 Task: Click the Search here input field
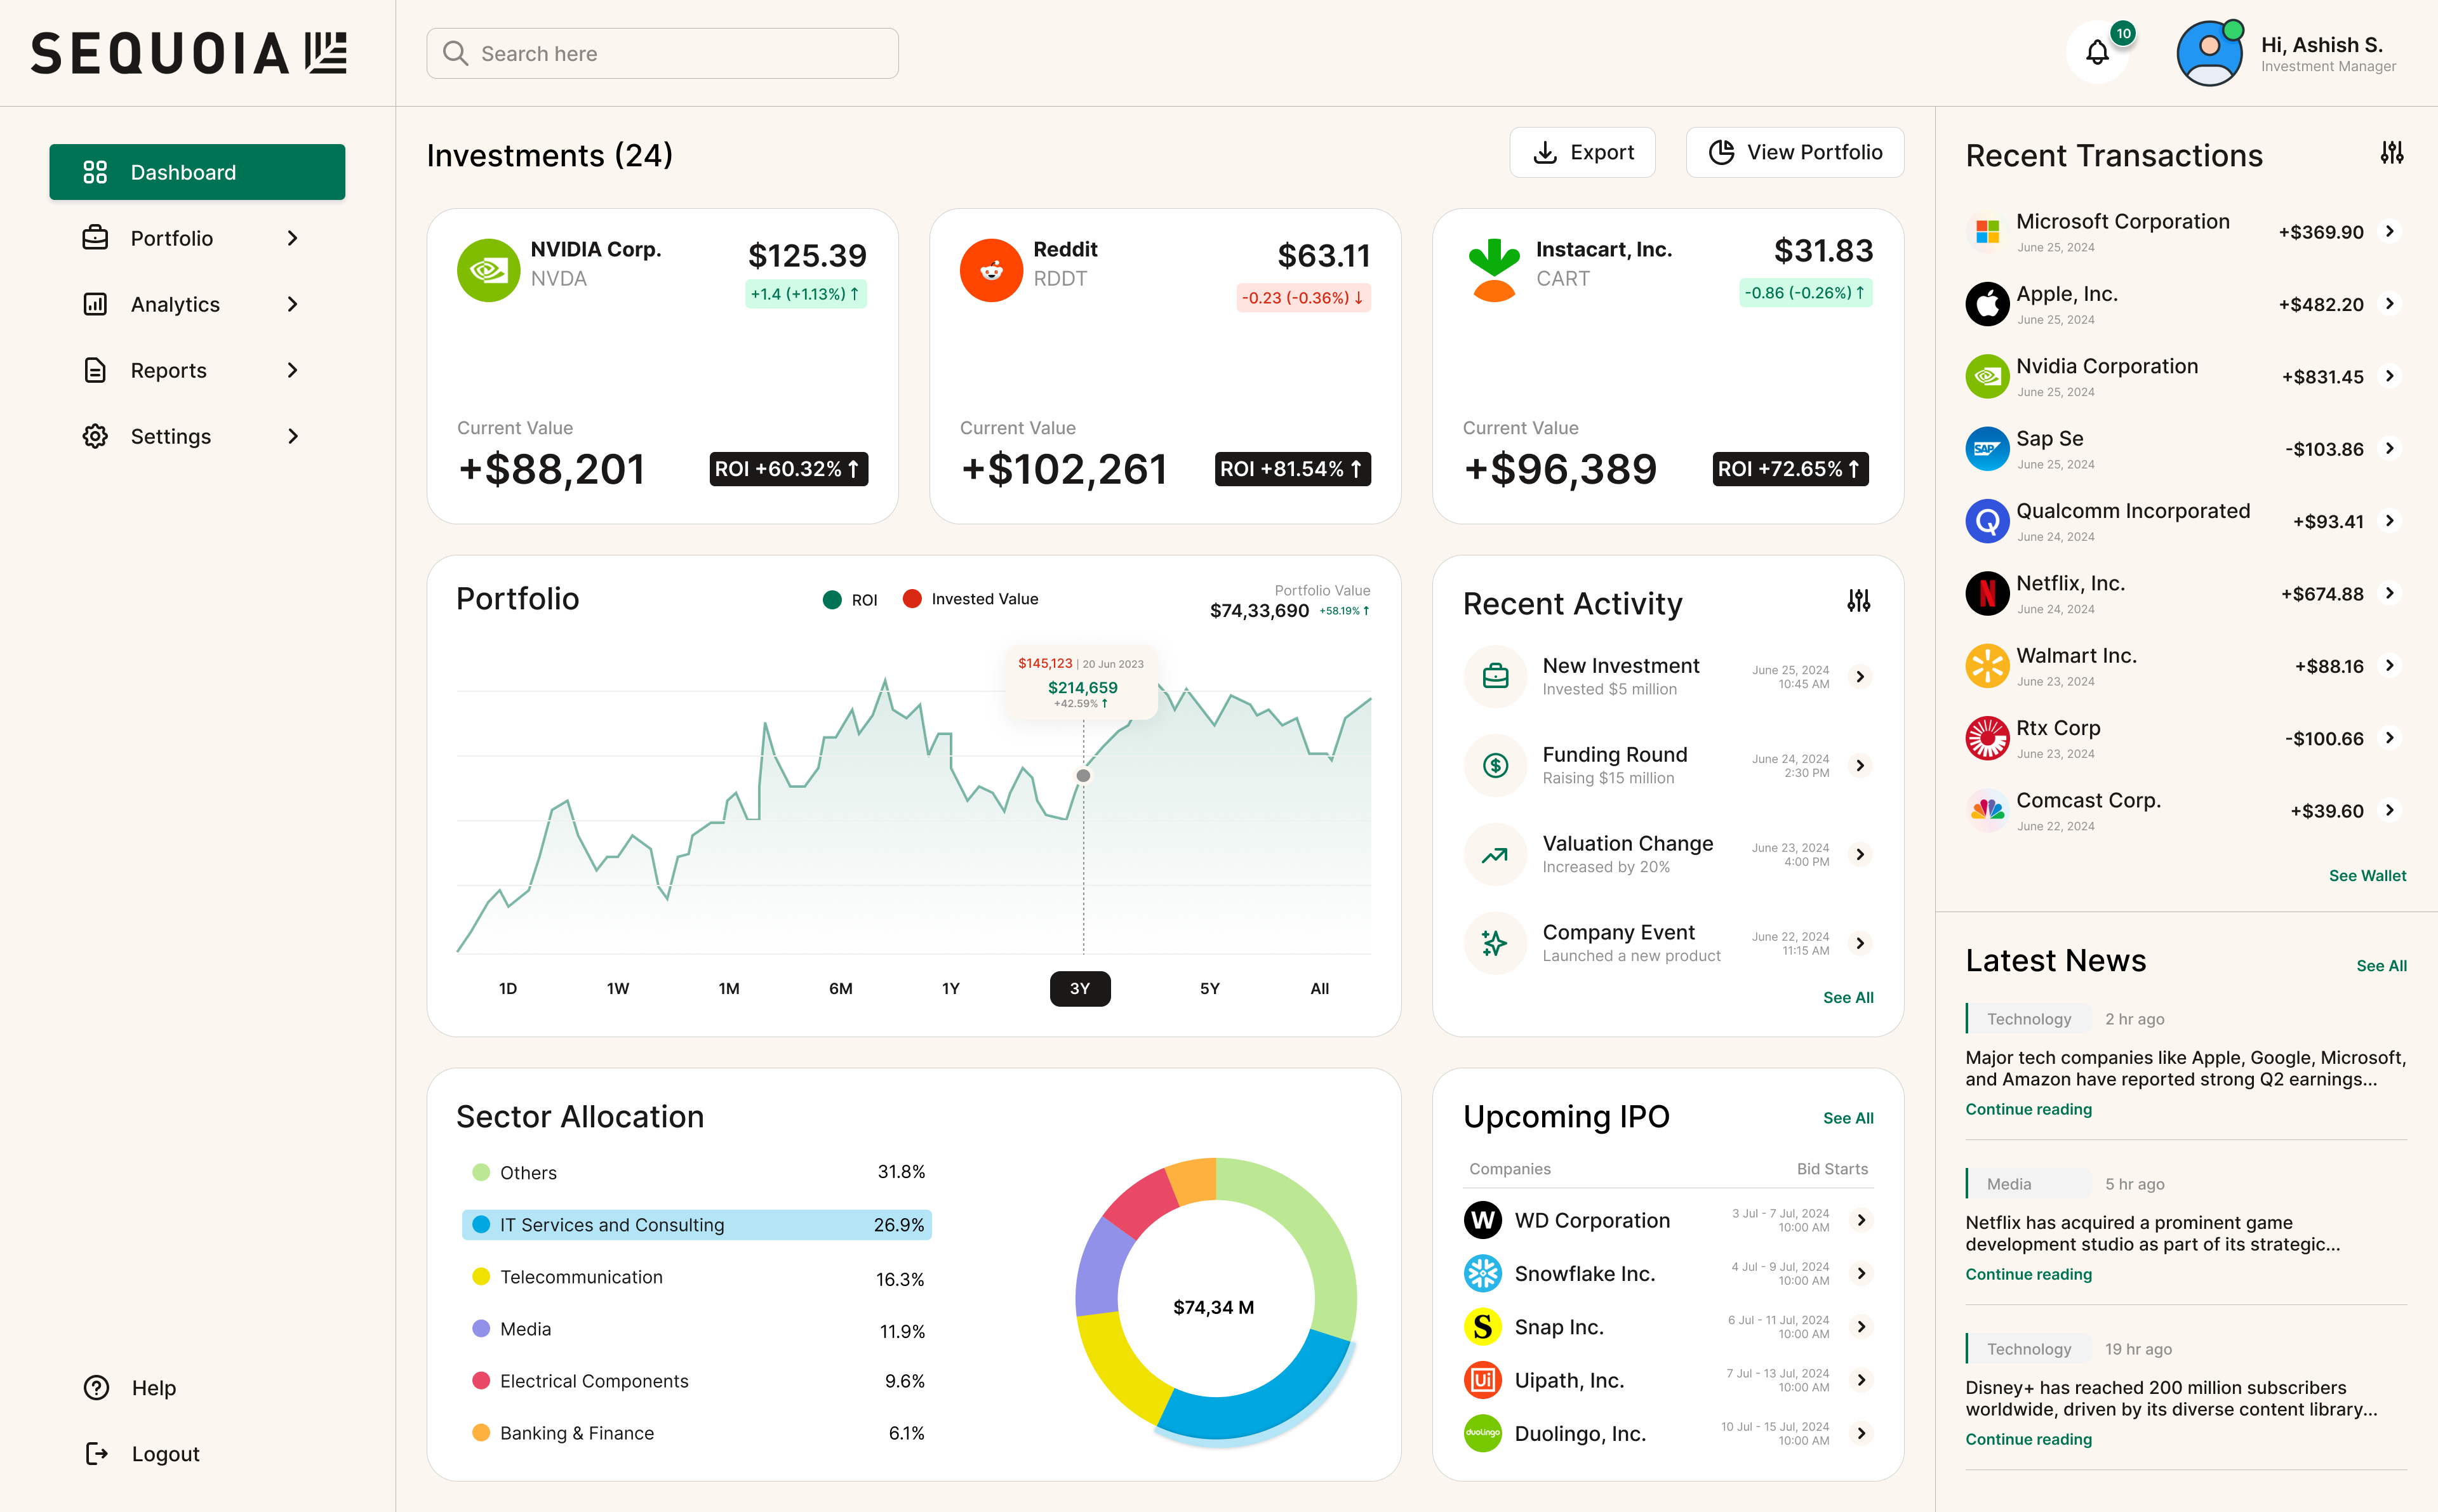(x=662, y=53)
